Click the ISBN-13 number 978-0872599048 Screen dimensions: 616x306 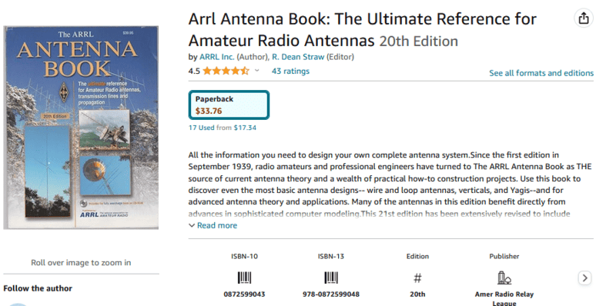(x=331, y=294)
